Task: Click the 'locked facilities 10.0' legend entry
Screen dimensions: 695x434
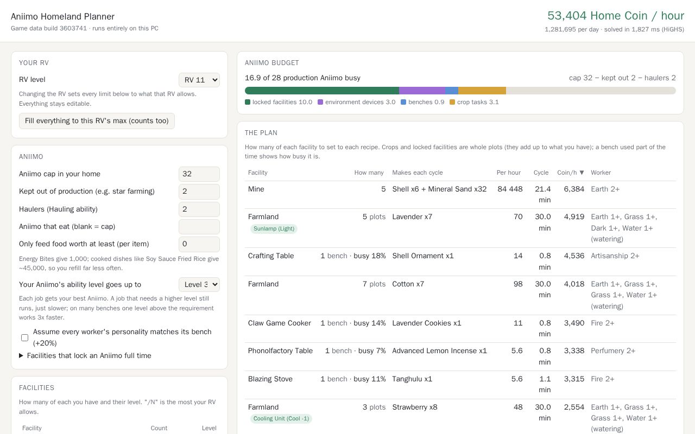Action: coord(279,102)
